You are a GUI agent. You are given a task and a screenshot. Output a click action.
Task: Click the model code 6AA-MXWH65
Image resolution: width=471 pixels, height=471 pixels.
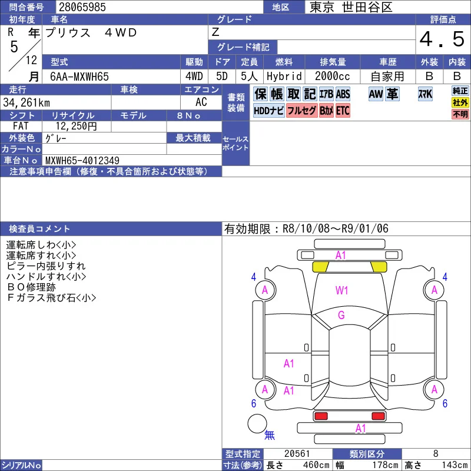coord(79,77)
